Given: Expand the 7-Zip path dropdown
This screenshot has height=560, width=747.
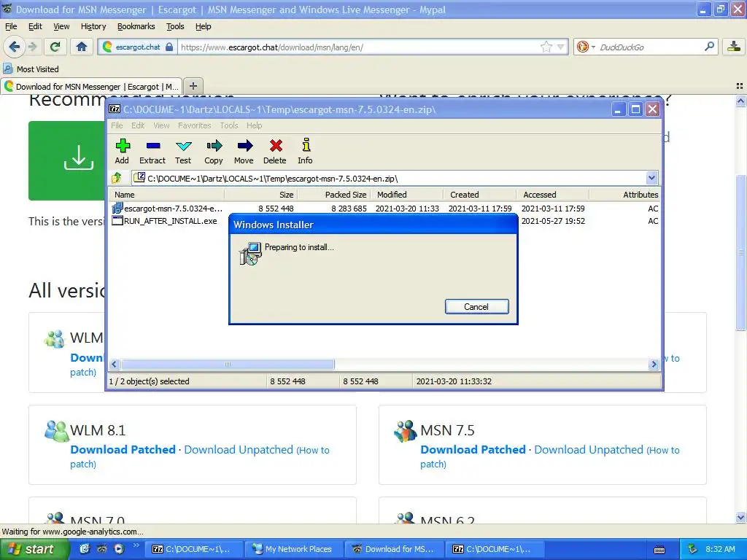Looking at the screenshot, I should pos(651,178).
